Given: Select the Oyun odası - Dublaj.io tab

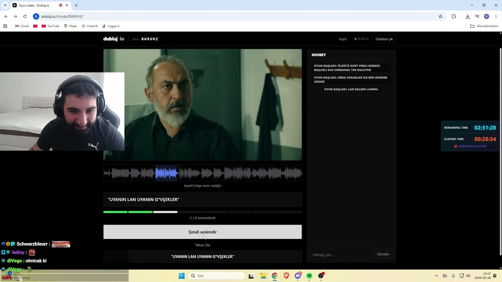Looking at the screenshot, I should (x=40, y=5).
